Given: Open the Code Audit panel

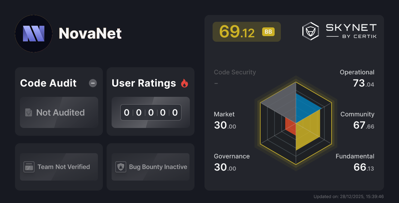Looking at the screenshot, I should click(x=59, y=101).
